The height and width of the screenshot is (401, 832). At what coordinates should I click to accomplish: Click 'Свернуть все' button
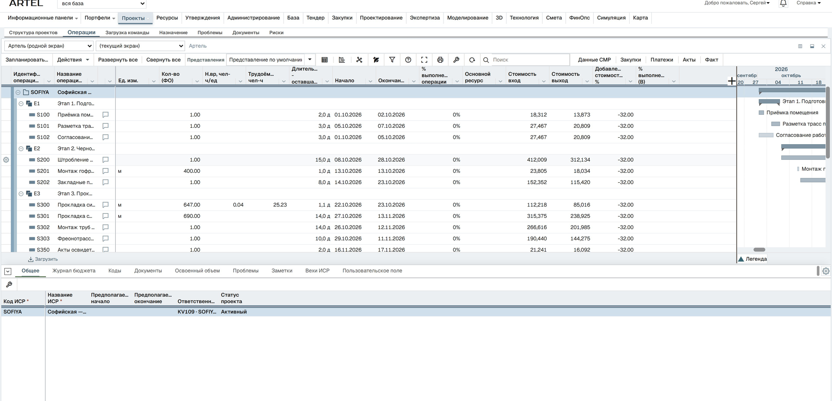point(163,60)
